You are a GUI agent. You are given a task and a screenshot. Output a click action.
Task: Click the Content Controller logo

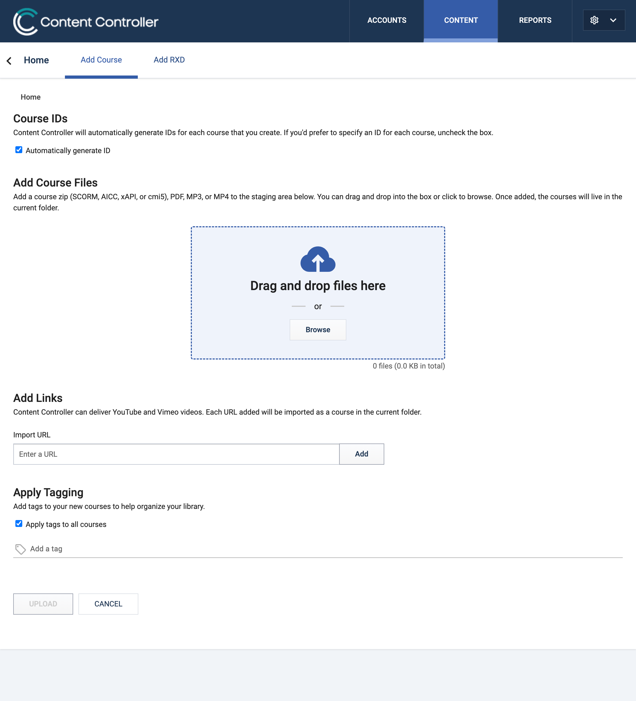click(86, 21)
